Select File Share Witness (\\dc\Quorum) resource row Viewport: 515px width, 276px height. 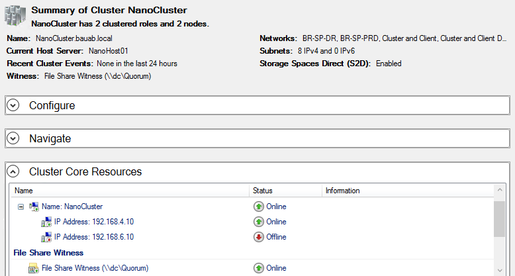tap(252, 268)
